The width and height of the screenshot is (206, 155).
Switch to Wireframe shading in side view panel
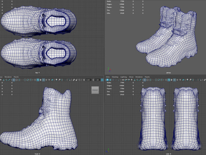(x=166, y=80)
